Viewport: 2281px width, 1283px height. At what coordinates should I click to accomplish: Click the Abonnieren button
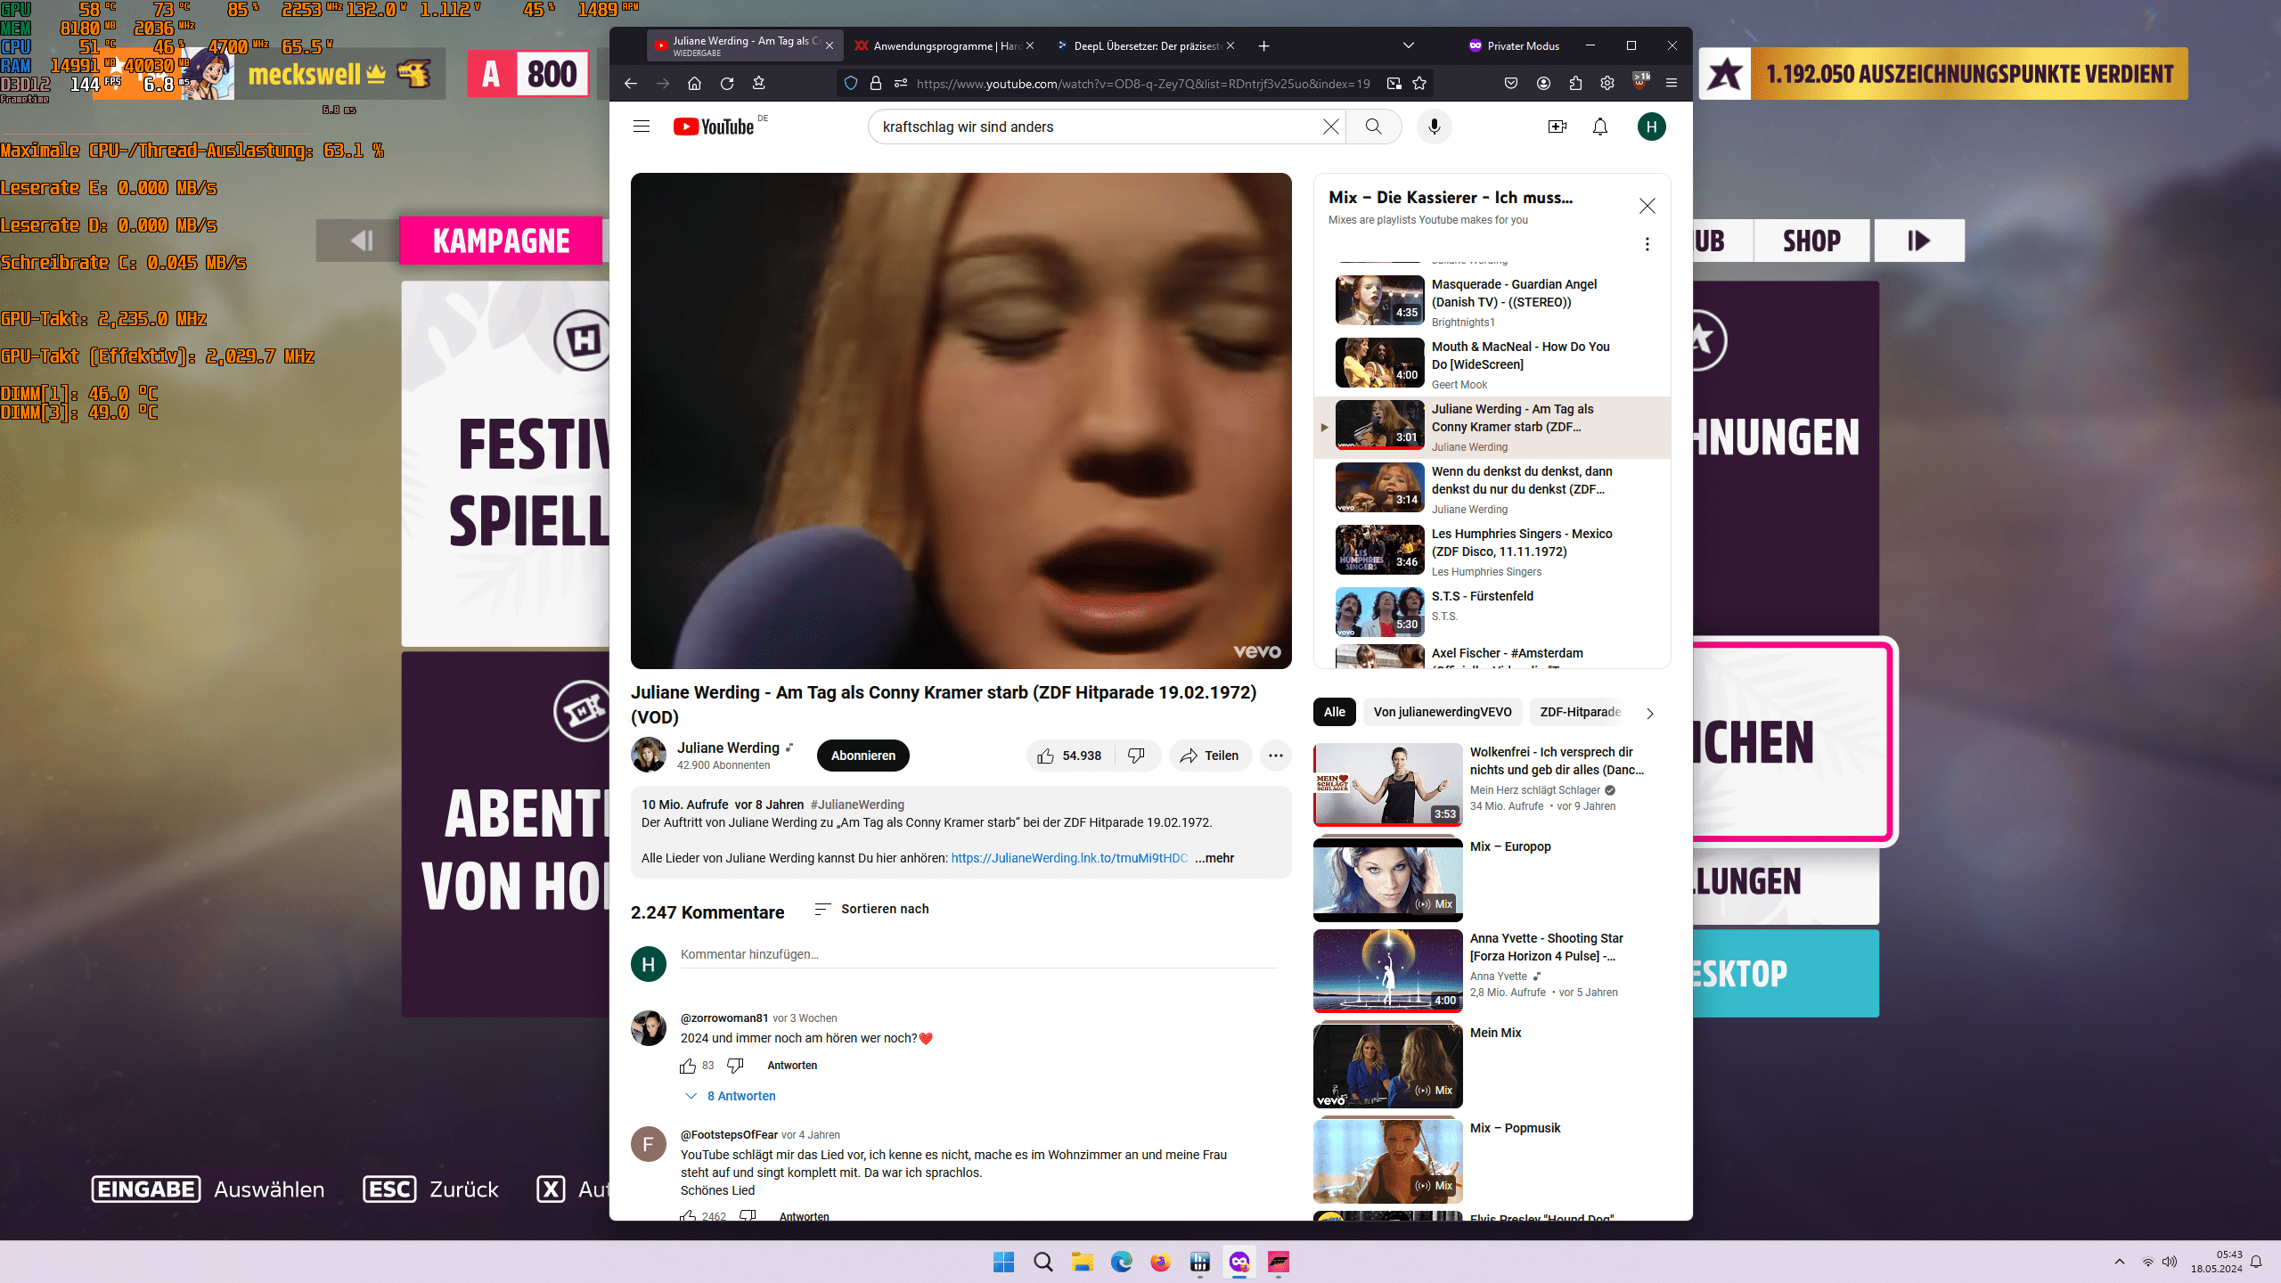pos(863,756)
